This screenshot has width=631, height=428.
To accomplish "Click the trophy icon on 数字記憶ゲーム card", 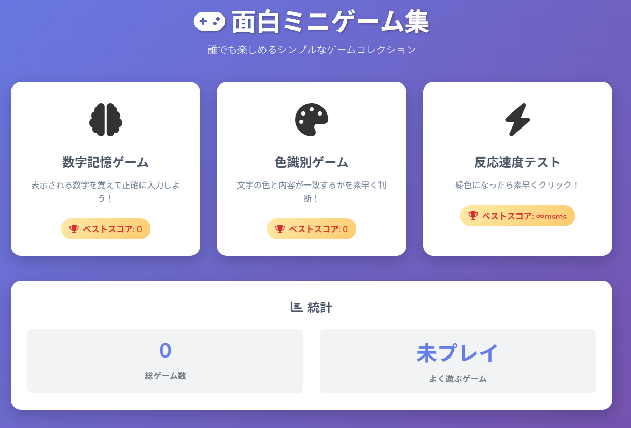I will click(x=74, y=229).
